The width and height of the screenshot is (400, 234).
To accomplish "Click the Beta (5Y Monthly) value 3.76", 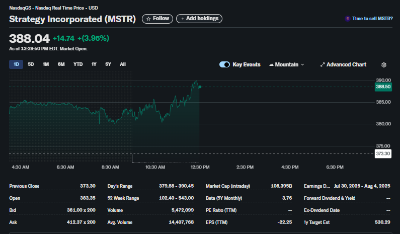I will [x=287, y=198].
